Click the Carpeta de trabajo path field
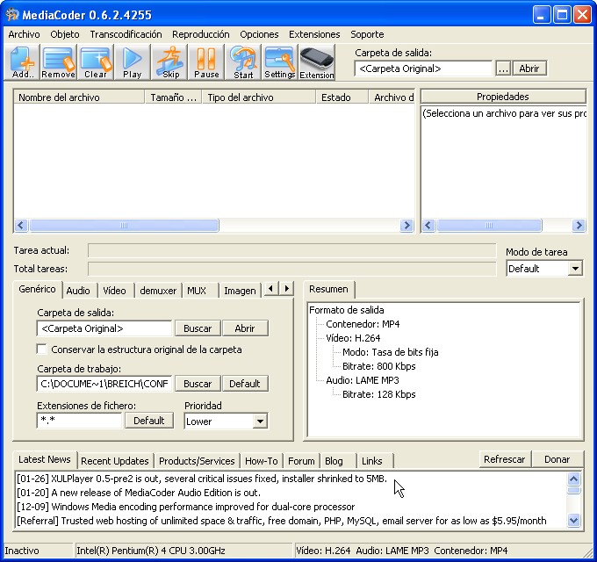 104,384
